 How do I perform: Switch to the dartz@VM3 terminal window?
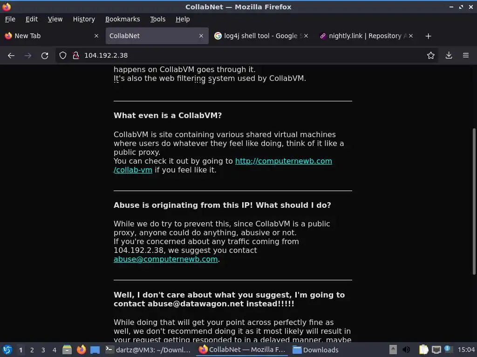148,350
